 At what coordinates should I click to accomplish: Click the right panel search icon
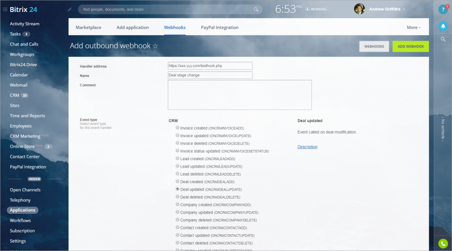(x=443, y=39)
